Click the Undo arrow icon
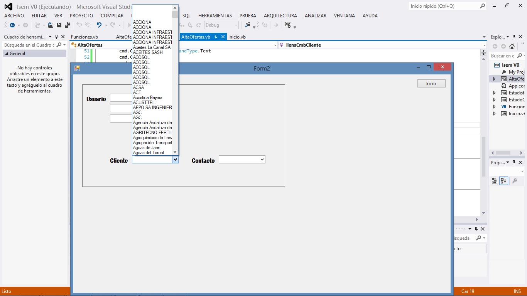Image resolution: width=527 pixels, height=296 pixels. tap(99, 25)
